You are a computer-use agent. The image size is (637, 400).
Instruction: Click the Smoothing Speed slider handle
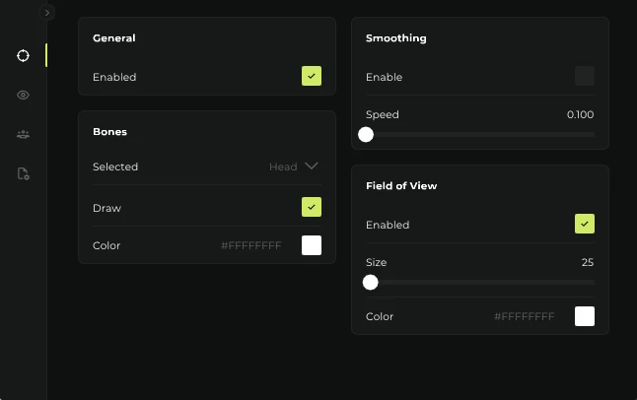pyautogui.click(x=366, y=134)
